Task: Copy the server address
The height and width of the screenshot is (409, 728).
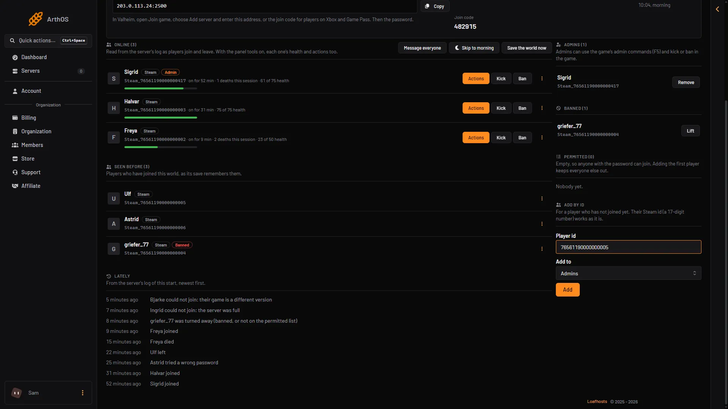Action: (435, 6)
